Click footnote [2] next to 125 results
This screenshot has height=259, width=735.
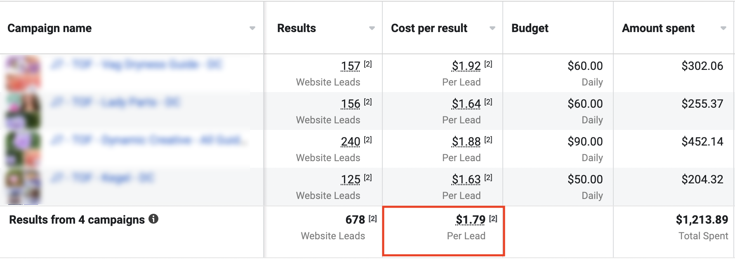tap(368, 178)
